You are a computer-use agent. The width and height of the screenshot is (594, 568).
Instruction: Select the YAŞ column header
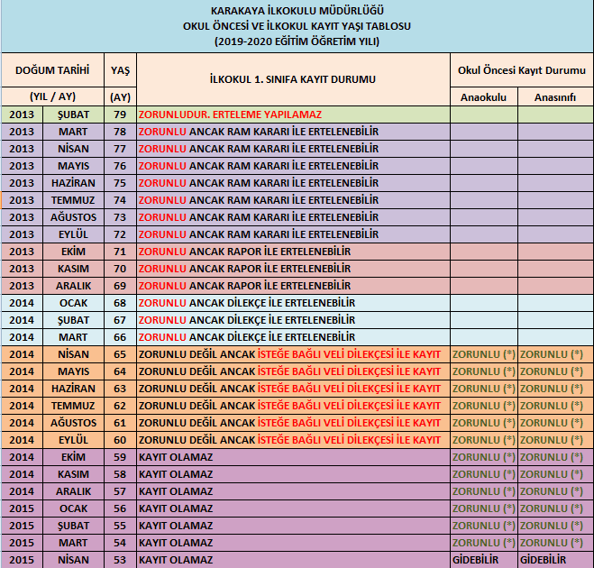(120, 70)
